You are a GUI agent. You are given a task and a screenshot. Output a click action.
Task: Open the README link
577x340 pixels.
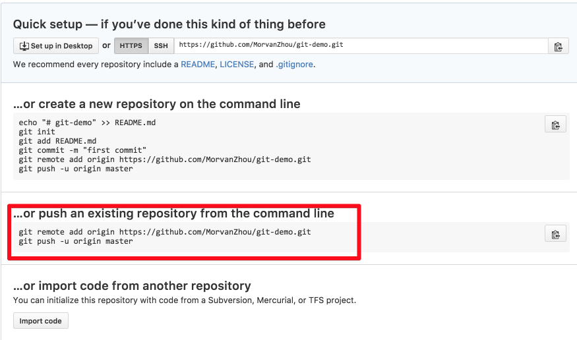pos(198,65)
